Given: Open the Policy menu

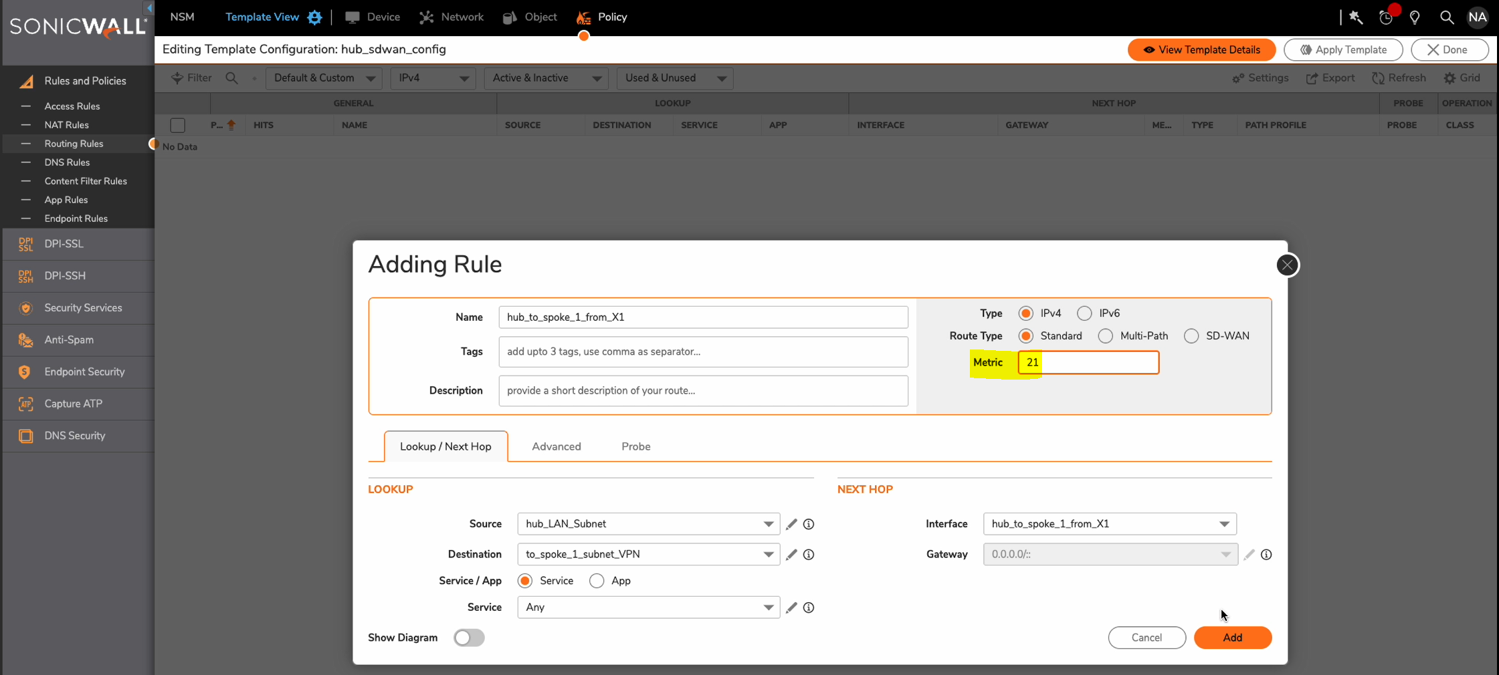Looking at the screenshot, I should coord(602,17).
